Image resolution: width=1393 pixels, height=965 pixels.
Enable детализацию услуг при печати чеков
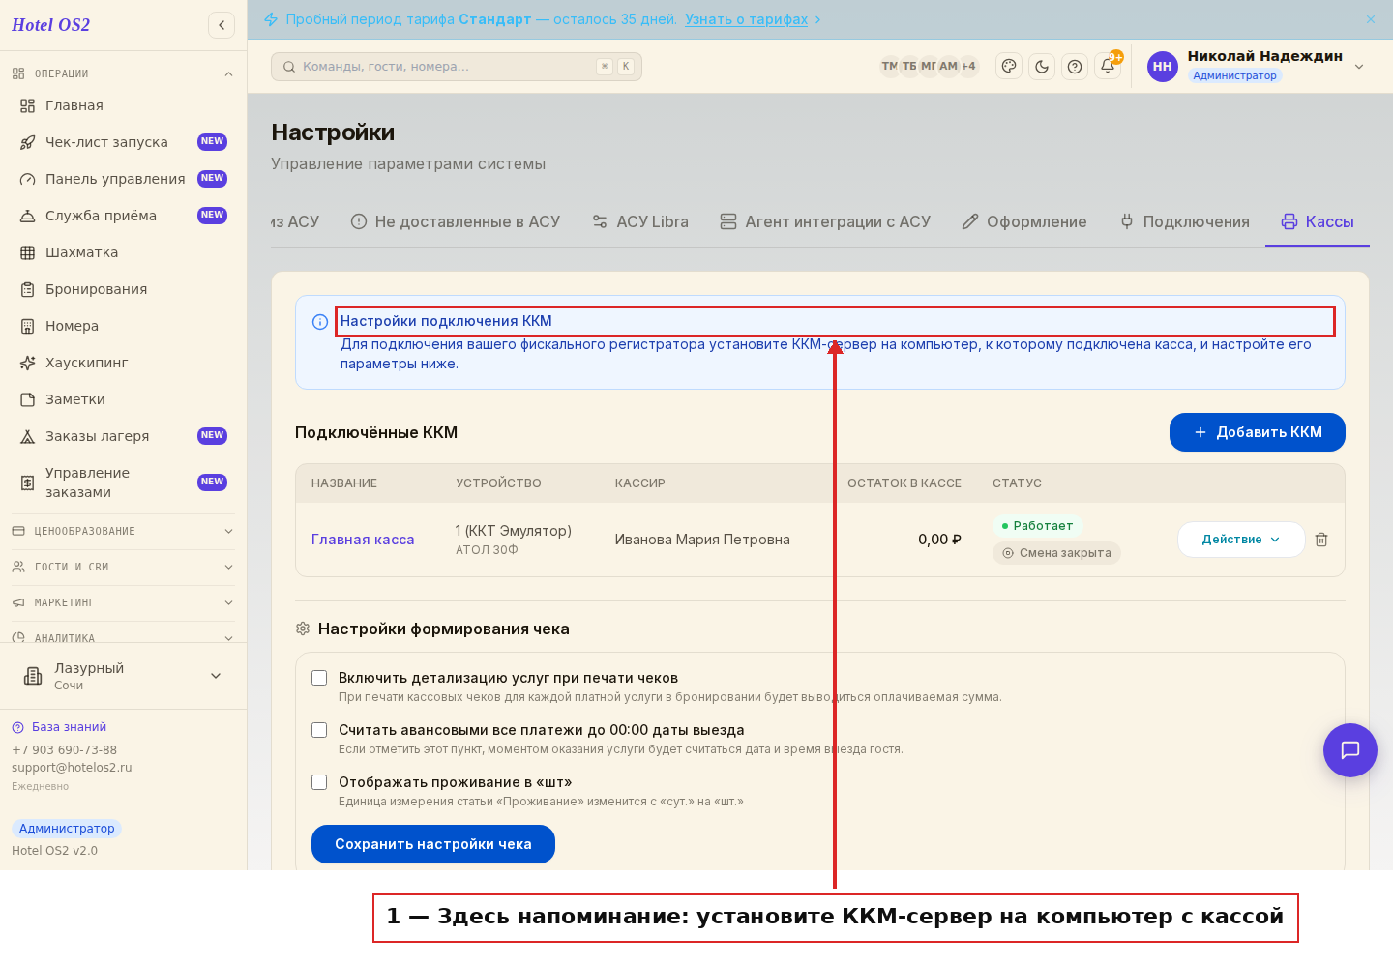tap(319, 678)
